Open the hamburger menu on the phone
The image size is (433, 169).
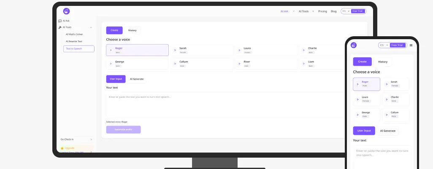click(411, 45)
